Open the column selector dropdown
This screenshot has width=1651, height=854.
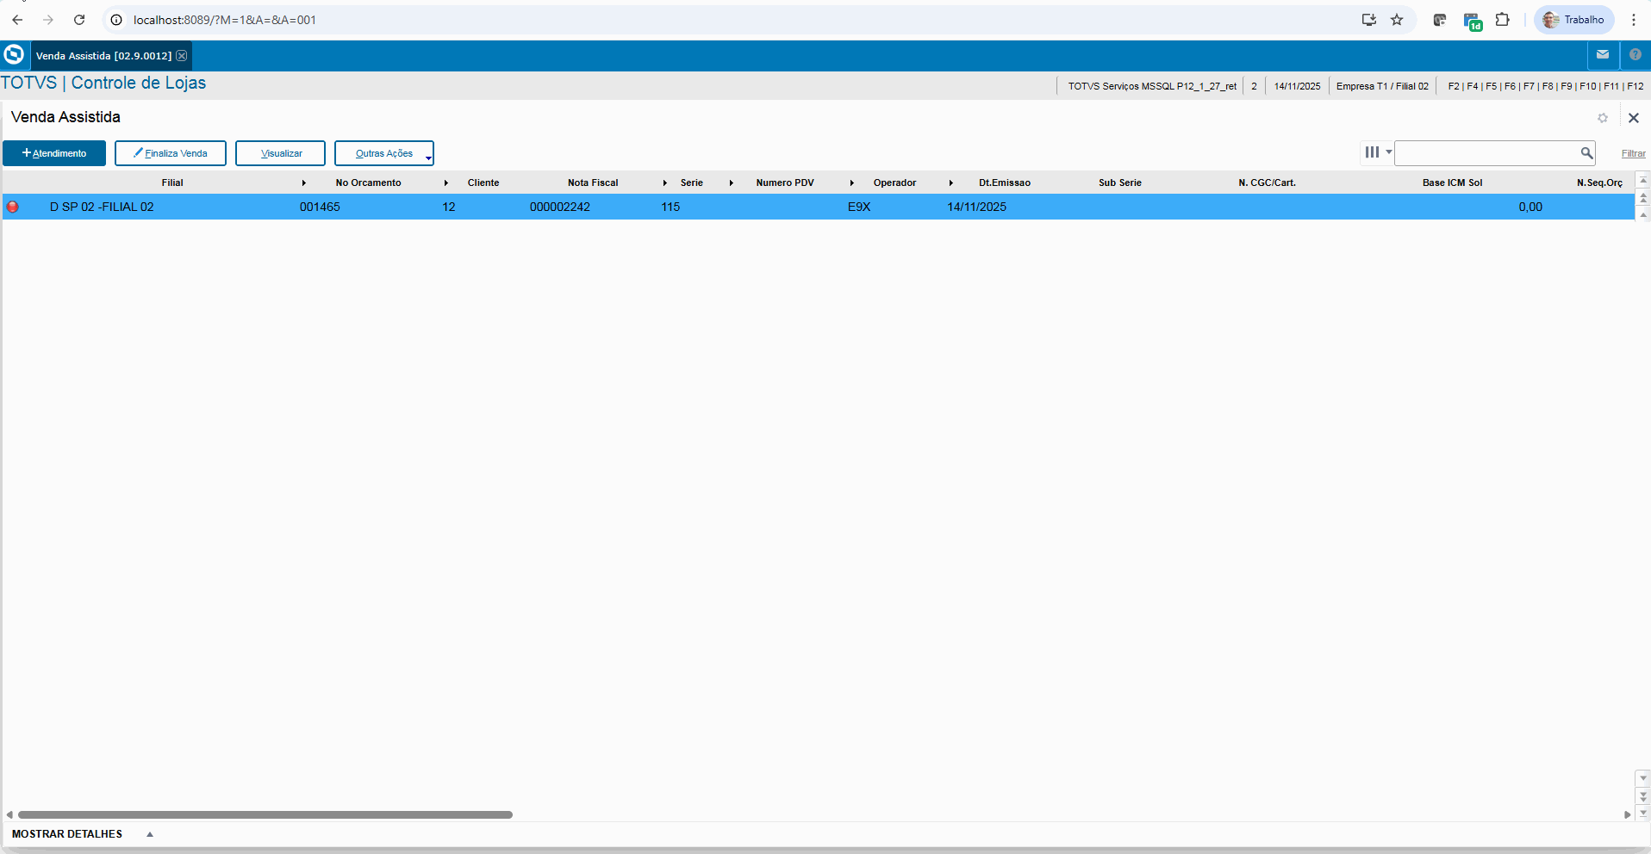tap(1377, 152)
